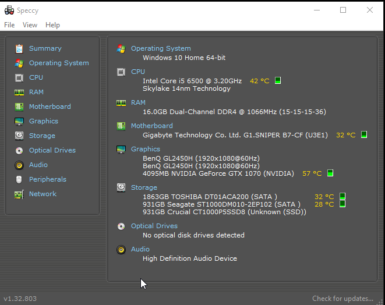Viewport: 385px width, 305px height.
Task: Click the Speccy app icon in title bar
Action: [9, 10]
